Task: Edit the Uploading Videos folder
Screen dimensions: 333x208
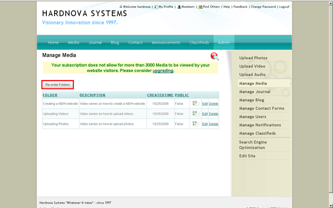Action: click(204, 113)
